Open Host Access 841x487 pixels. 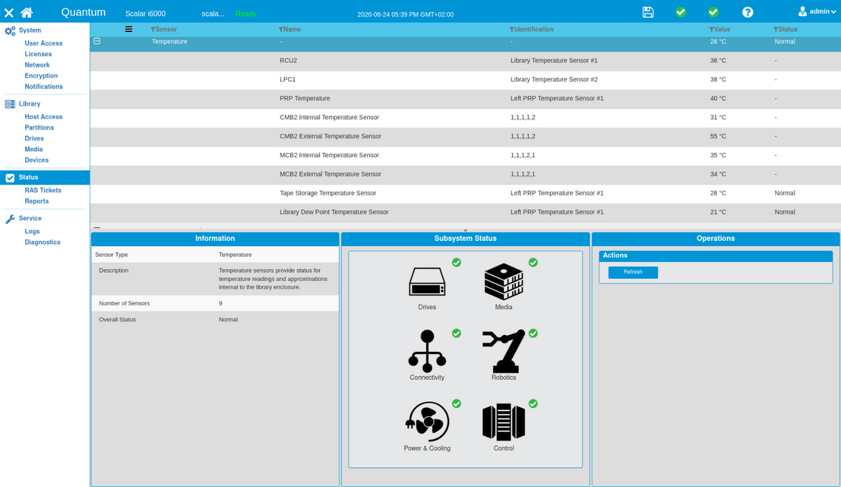[43, 117]
